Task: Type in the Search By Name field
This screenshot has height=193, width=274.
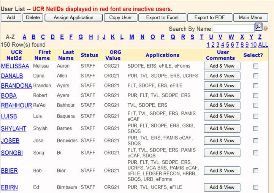Action: click(x=233, y=28)
